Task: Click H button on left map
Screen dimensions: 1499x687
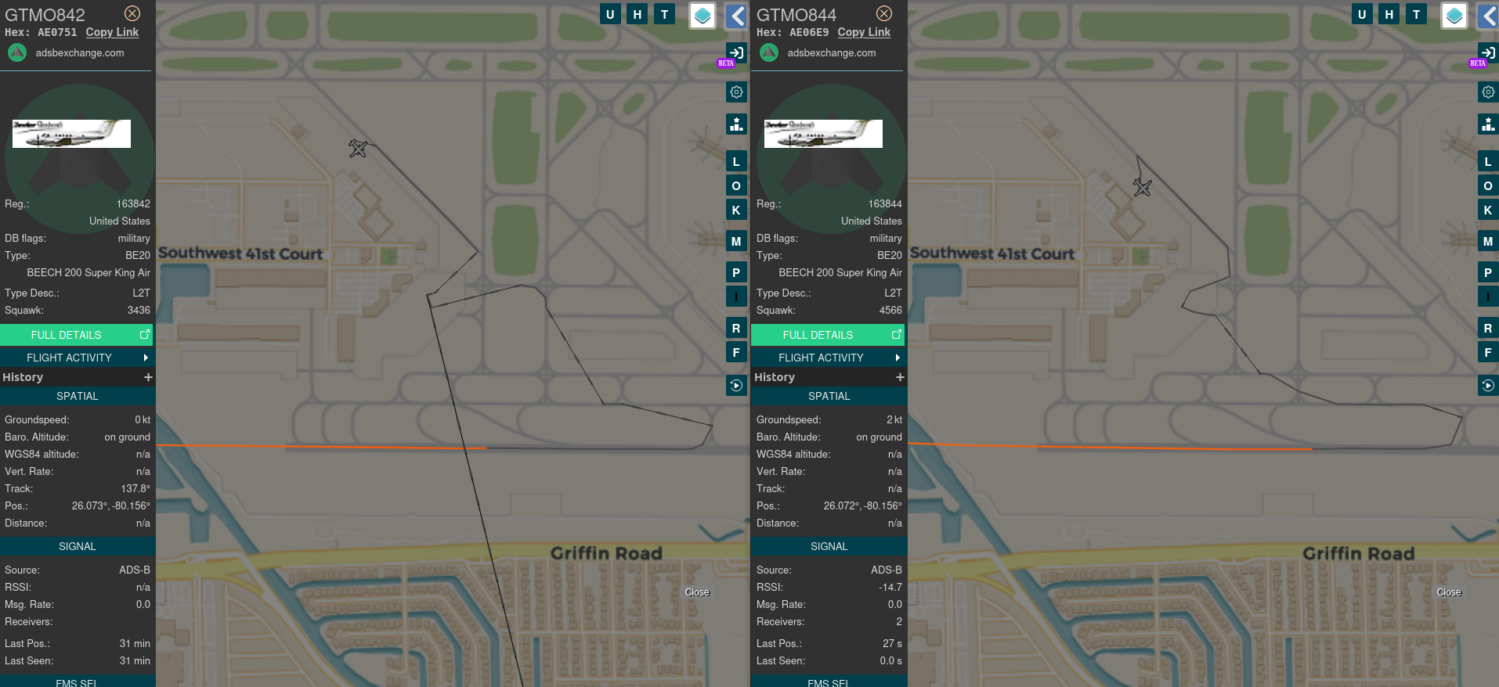Action: [x=638, y=14]
